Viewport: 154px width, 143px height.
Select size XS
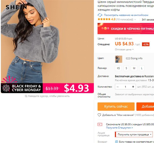[x=118, y=68]
